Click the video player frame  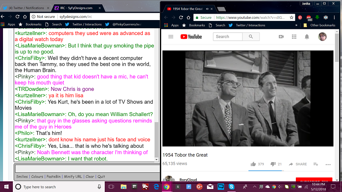[248, 99]
